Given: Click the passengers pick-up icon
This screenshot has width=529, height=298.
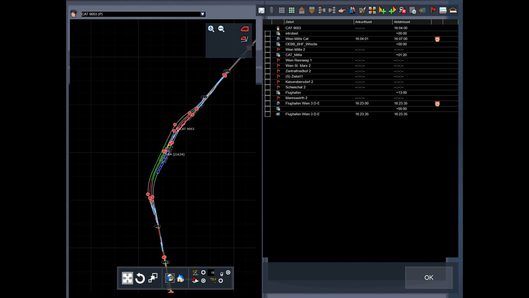Looking at the screenshot, I should 352,10.
